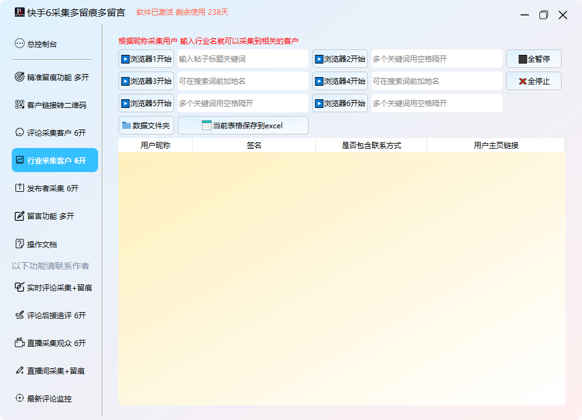Stop all browsers with 全停止

coord(534,81)
